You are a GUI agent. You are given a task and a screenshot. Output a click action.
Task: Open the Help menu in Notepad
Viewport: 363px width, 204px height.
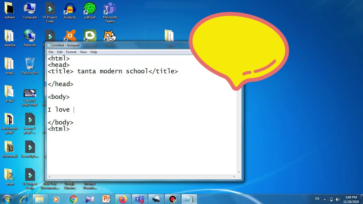pos(94,52)
